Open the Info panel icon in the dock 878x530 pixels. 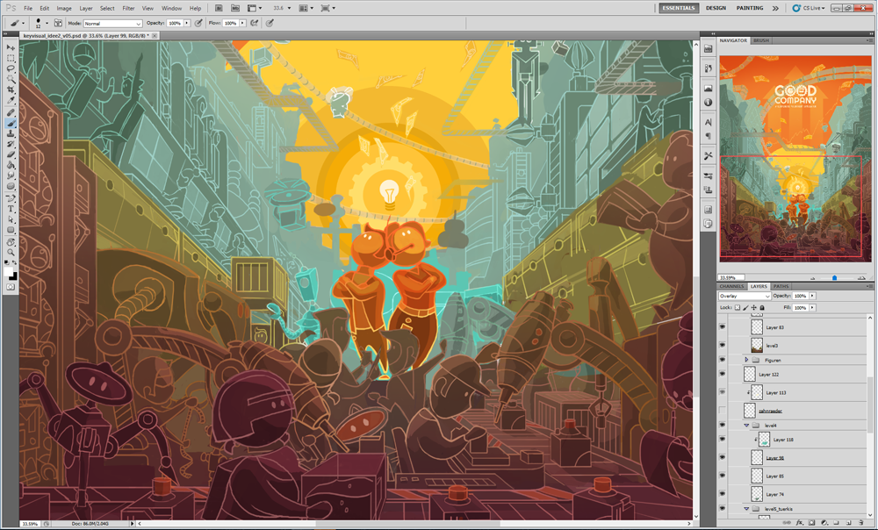pos(709,103)
